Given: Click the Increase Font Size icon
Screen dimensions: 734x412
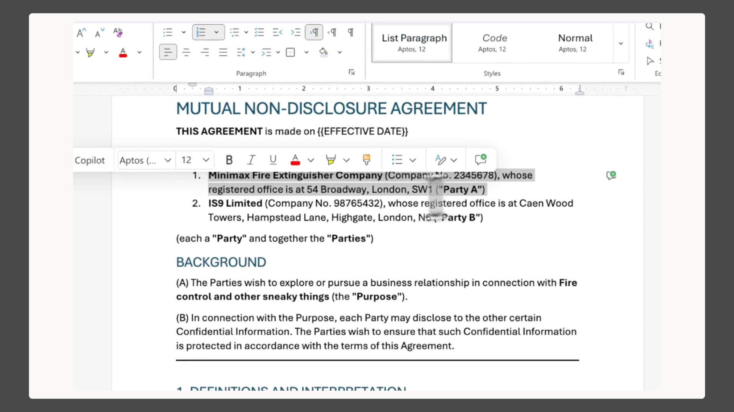Looking at the screenshot, I should tap(81, 33).
